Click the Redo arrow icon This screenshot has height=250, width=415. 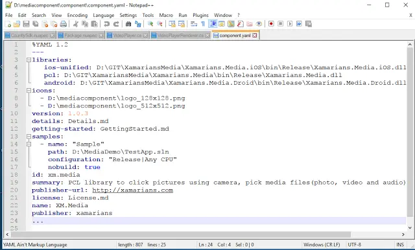[116, 24]
